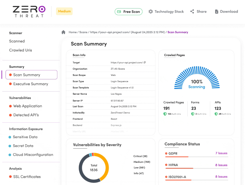This screenshot has height=185, width=245.
Task: Open HIPAA 8 Issues link
Action: [221, 165]
